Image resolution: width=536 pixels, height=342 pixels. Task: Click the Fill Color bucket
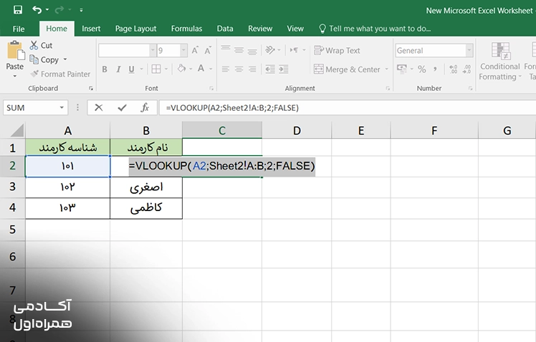tap(181, 69)
